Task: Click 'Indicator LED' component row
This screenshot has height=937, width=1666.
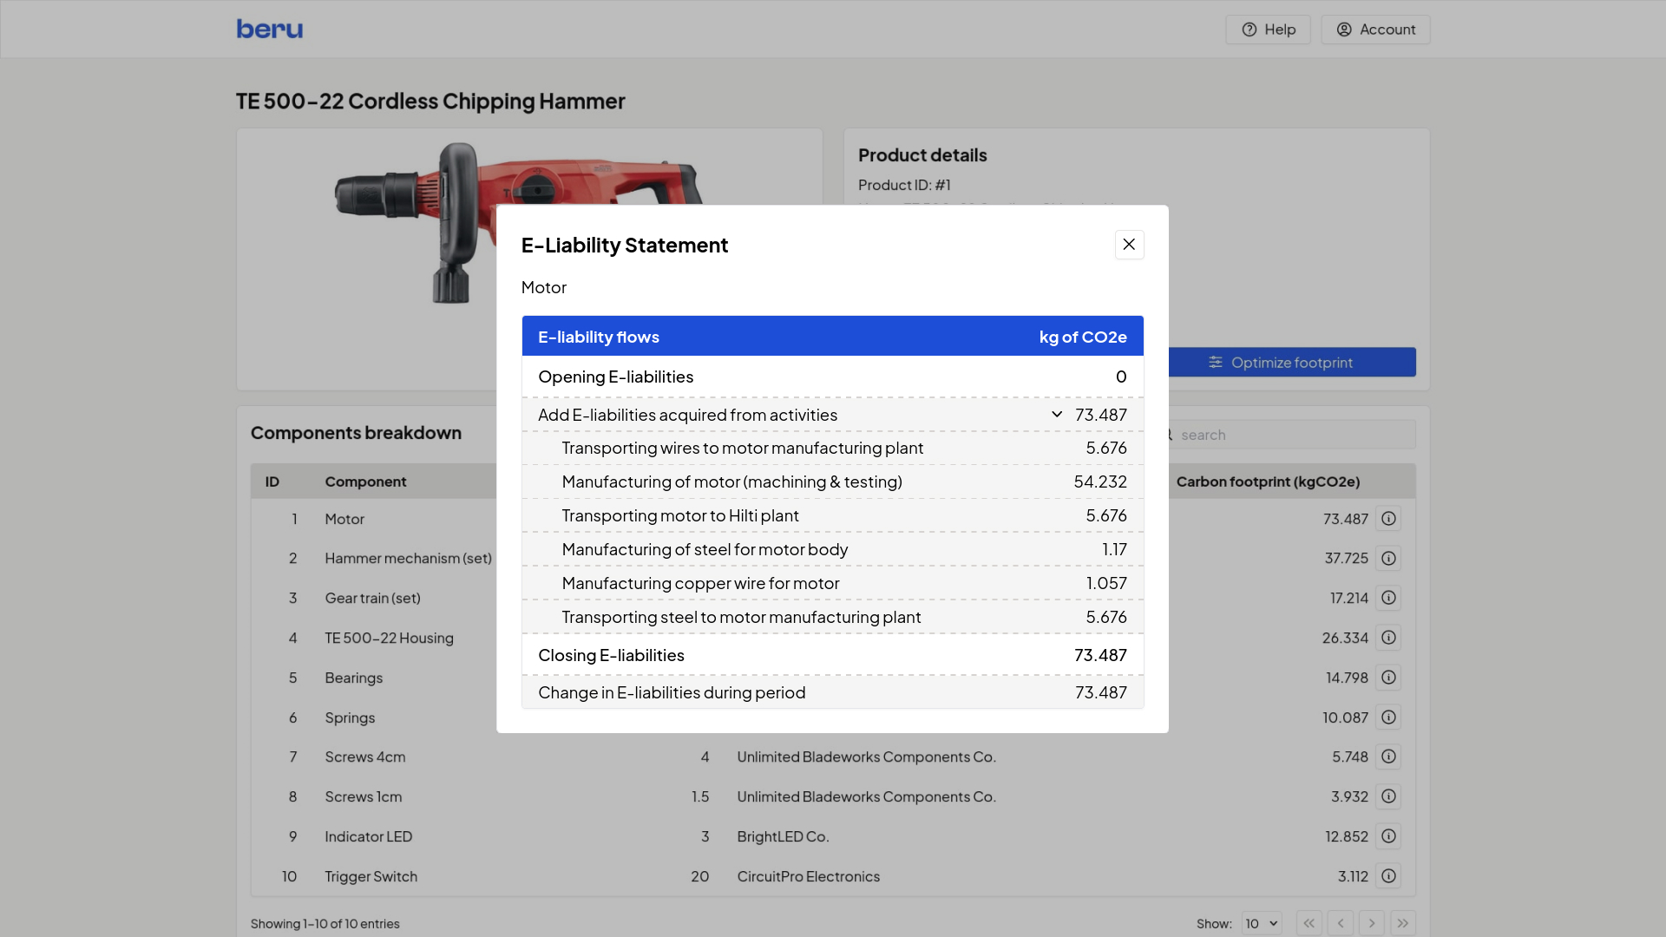Action: (368, 836)
